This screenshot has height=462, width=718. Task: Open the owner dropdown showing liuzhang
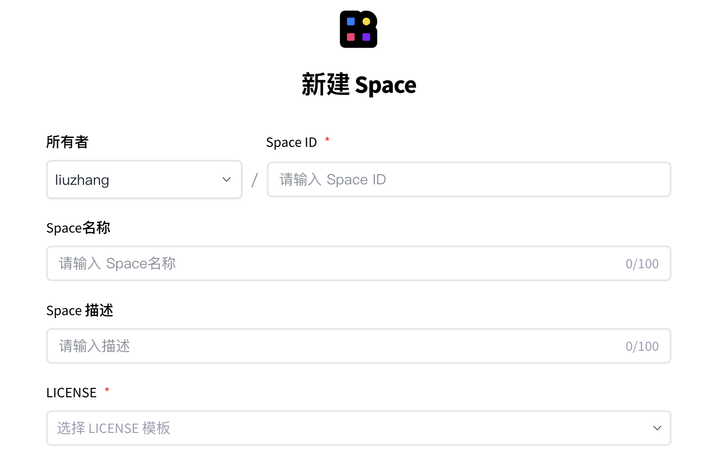(x=144, y=179)
